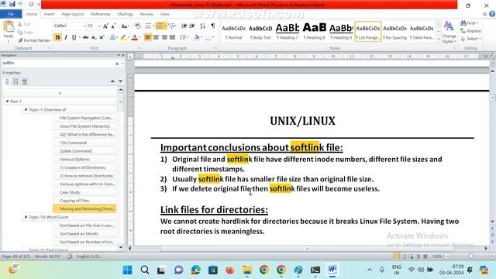
Task: Open the Change Styles icon
Action: coord(449,33)
